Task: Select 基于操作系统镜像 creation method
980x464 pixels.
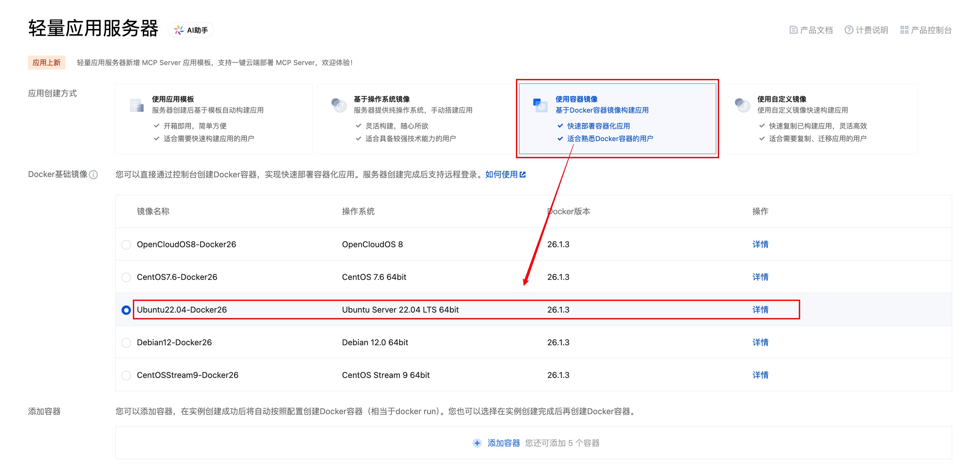Action: coord(416,118)
